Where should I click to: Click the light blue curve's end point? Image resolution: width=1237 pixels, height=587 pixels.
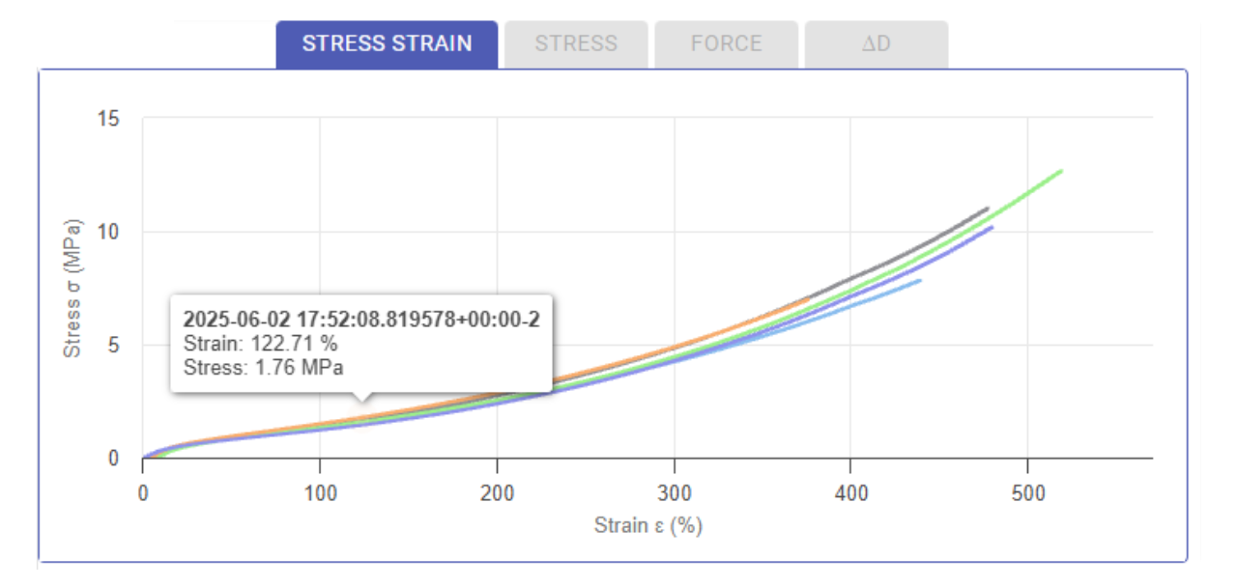pyautogui.click(x=920, y=281)
